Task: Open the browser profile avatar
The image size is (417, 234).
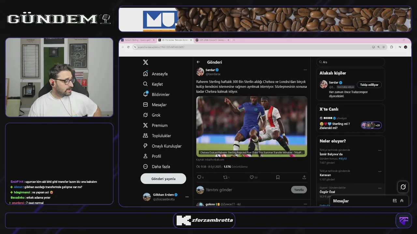Action: [406, 47]
